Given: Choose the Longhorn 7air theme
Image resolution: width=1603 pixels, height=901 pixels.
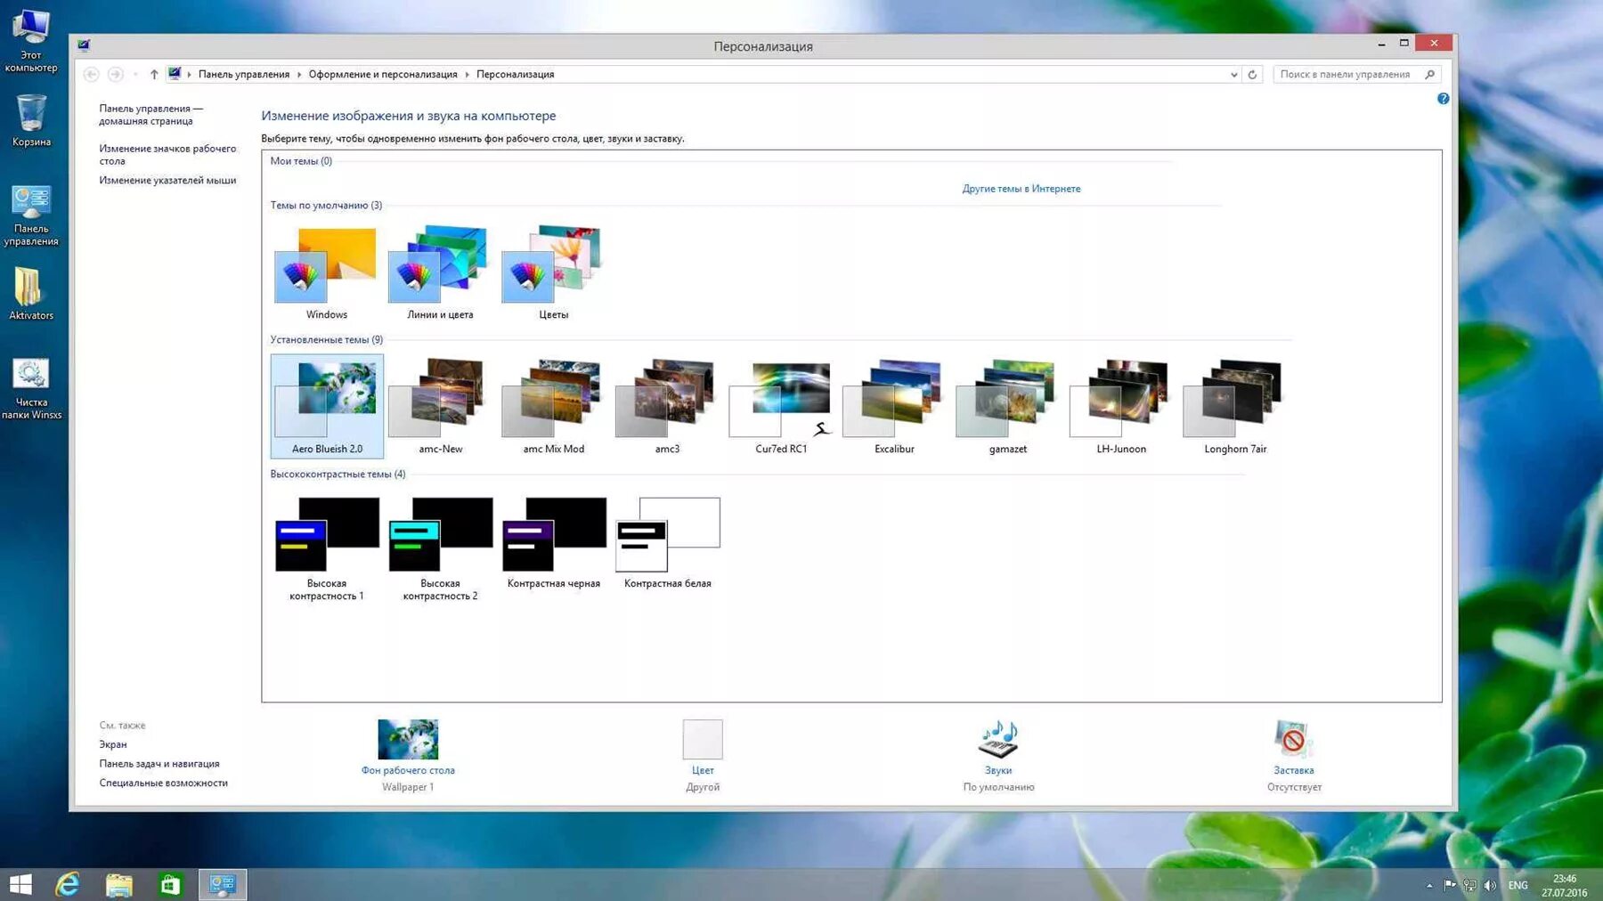Looking at the screenshot, I should 1235,406.
